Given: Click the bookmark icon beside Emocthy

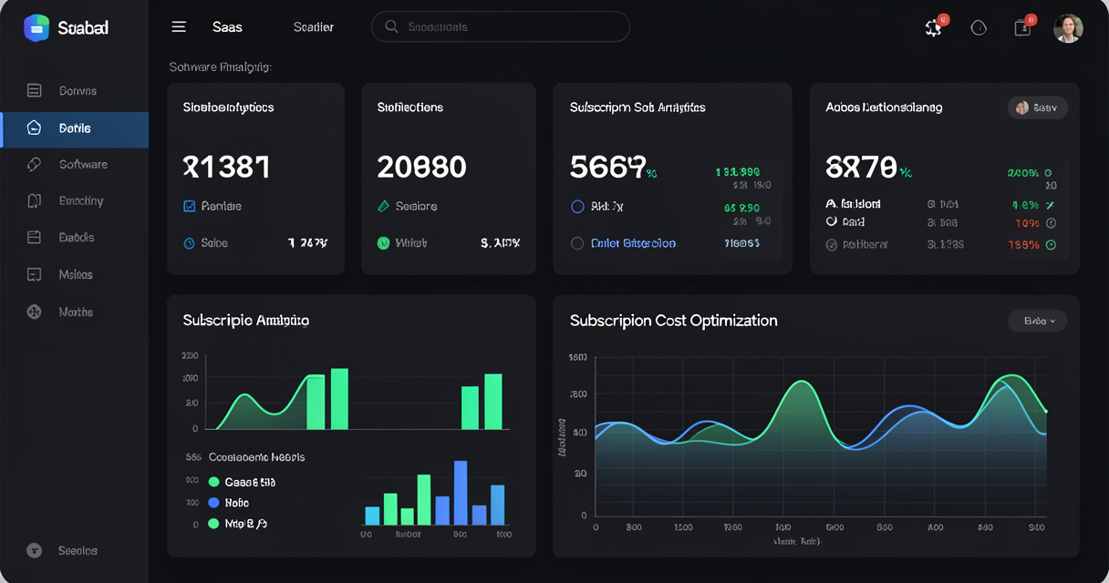Looking at the screenshot, I should (35, 200).
